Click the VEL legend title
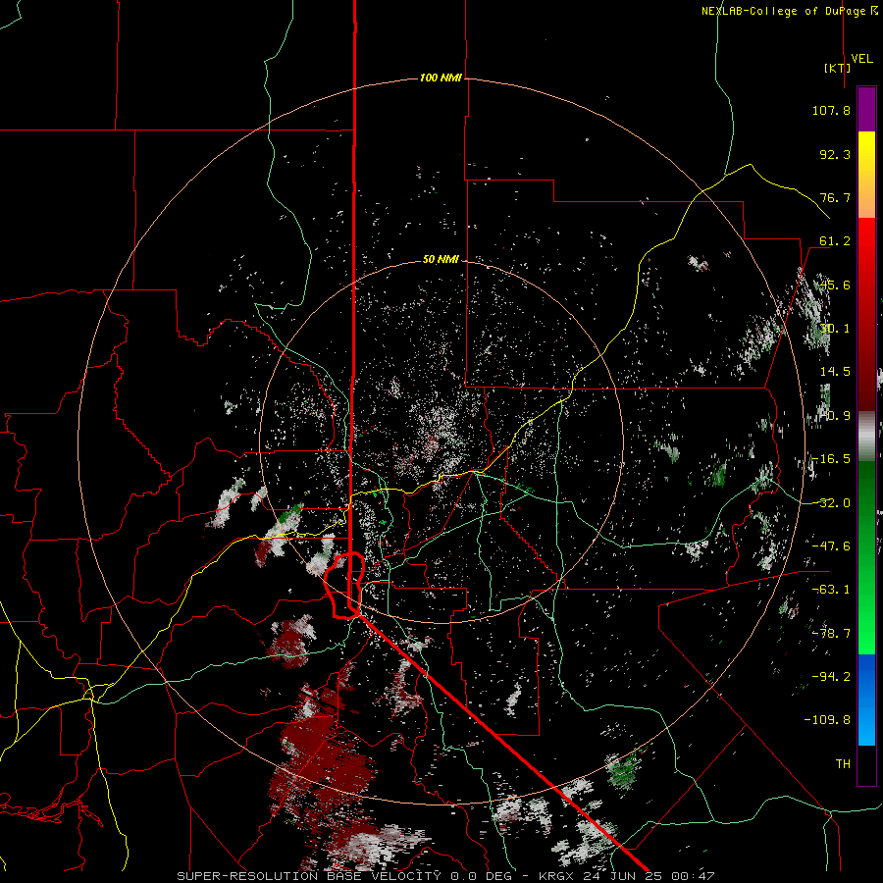 862,59
